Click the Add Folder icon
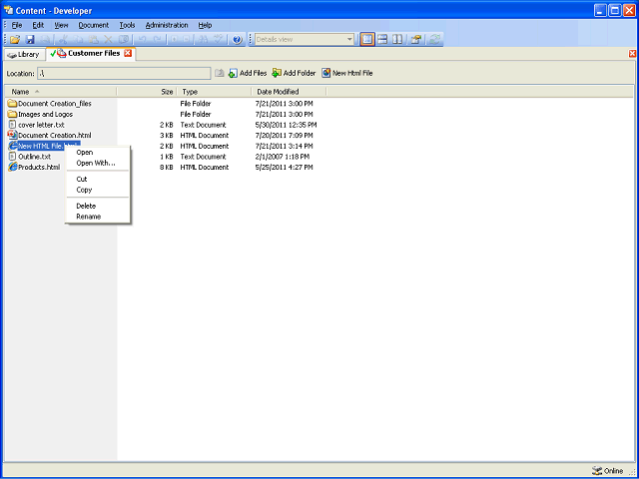 [277, 73]
